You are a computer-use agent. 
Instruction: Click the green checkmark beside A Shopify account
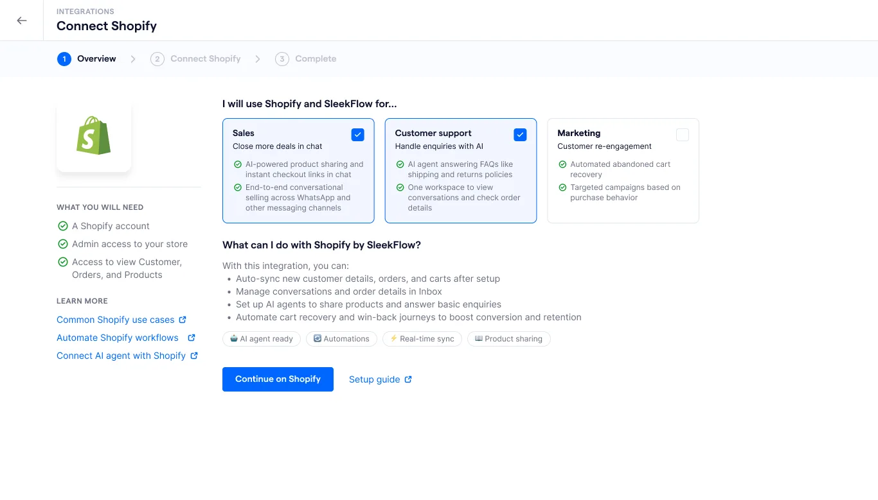63,226
